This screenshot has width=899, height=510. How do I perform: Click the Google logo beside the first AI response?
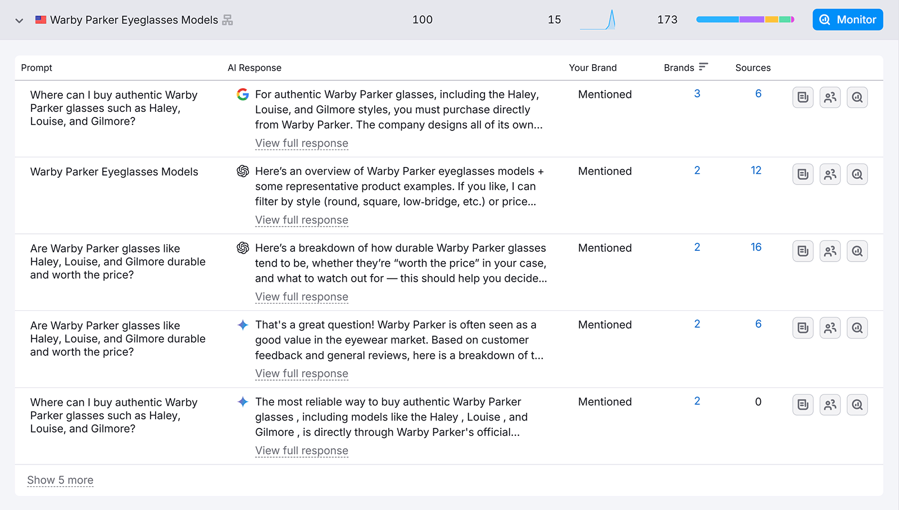pyautogui.click(x=243, y=94)
